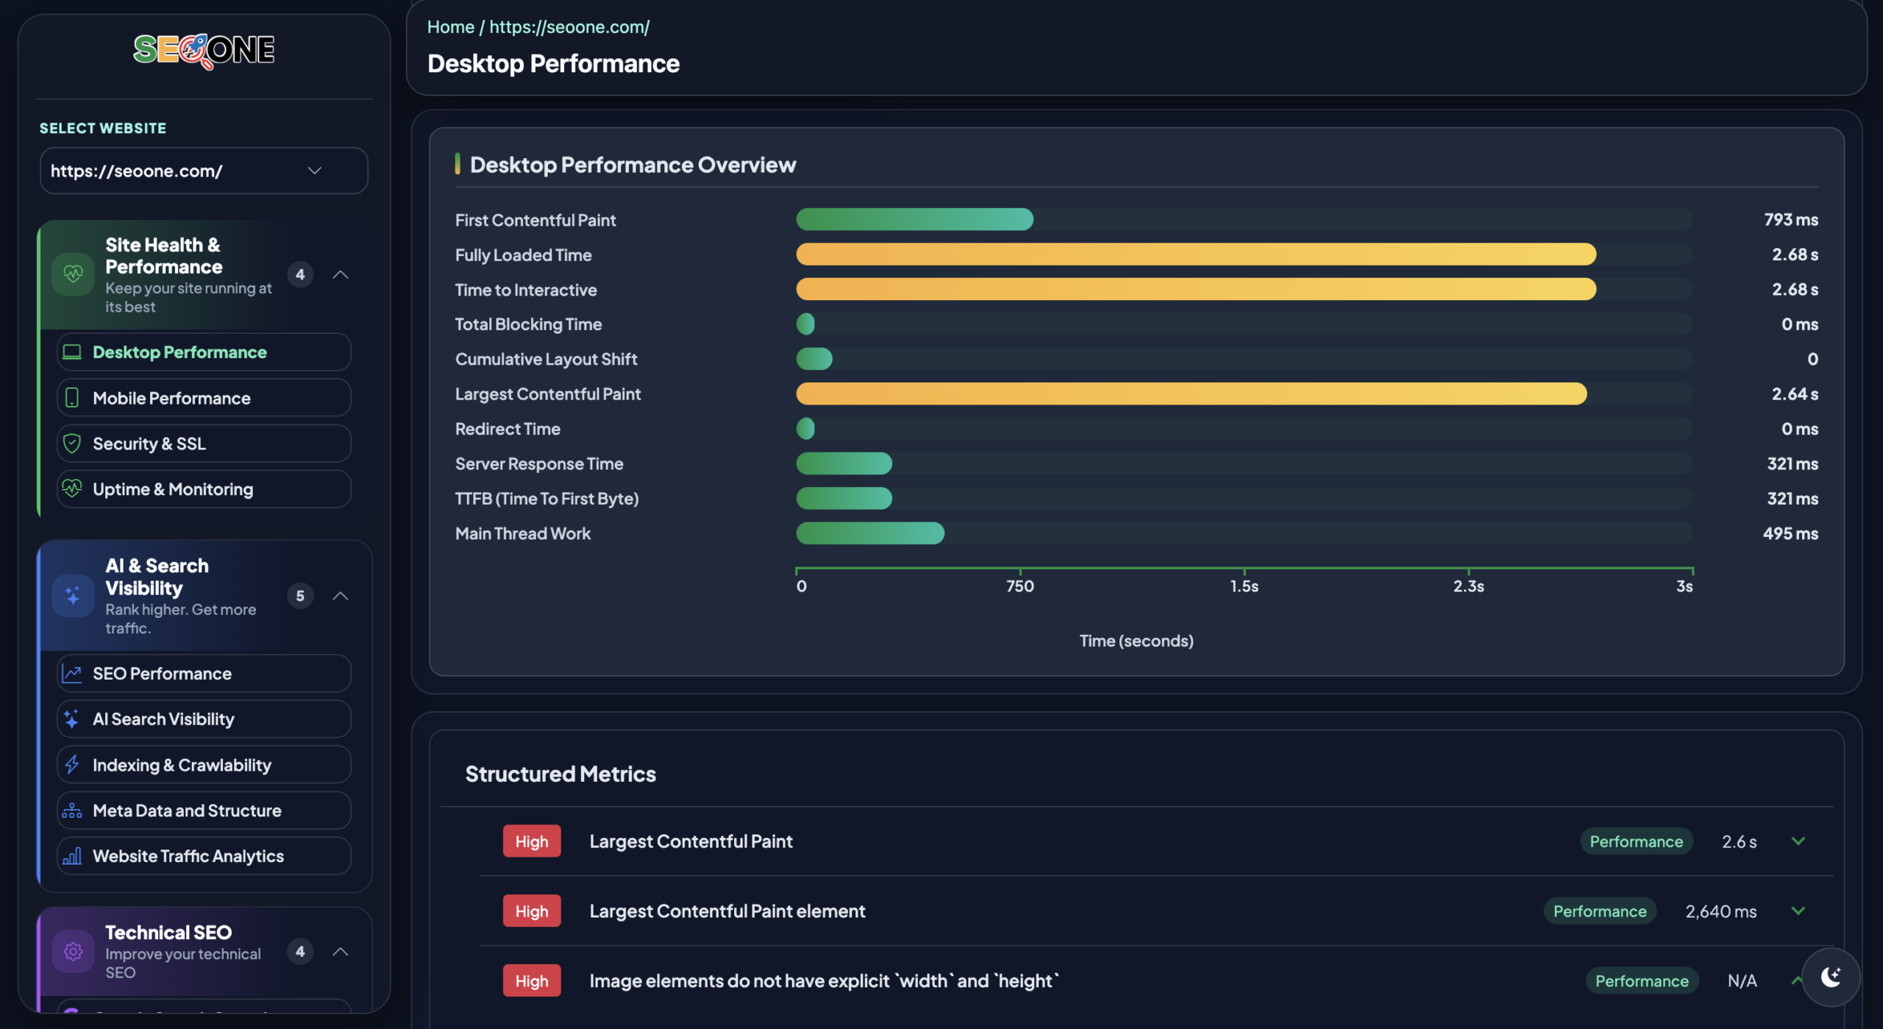The width and height of the screenshot is (1883, 1029).
Task: Open Mobile Performance page
Action: (204, 398)
